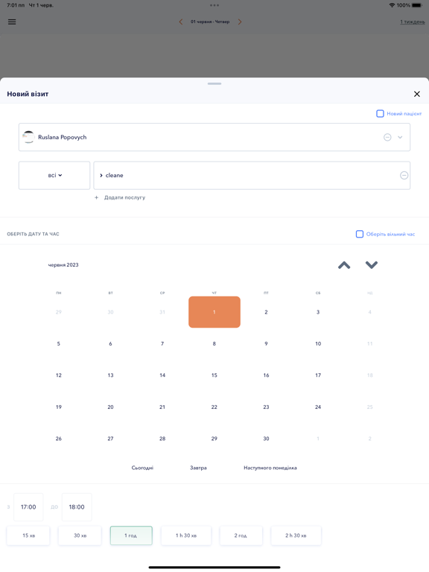Select June 22 in calendar
The width and height of the screenshot is (429, 572).
(214, 407)
